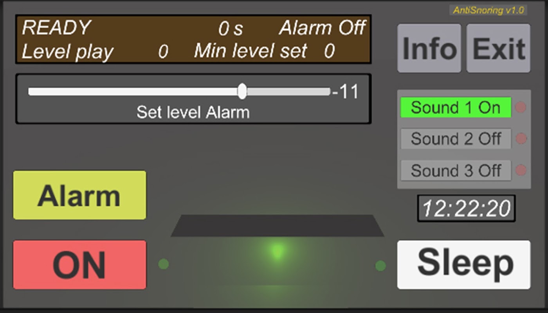Screen dimensions: 548x313
Task: Open the Info screen
Action: point(429,49)
